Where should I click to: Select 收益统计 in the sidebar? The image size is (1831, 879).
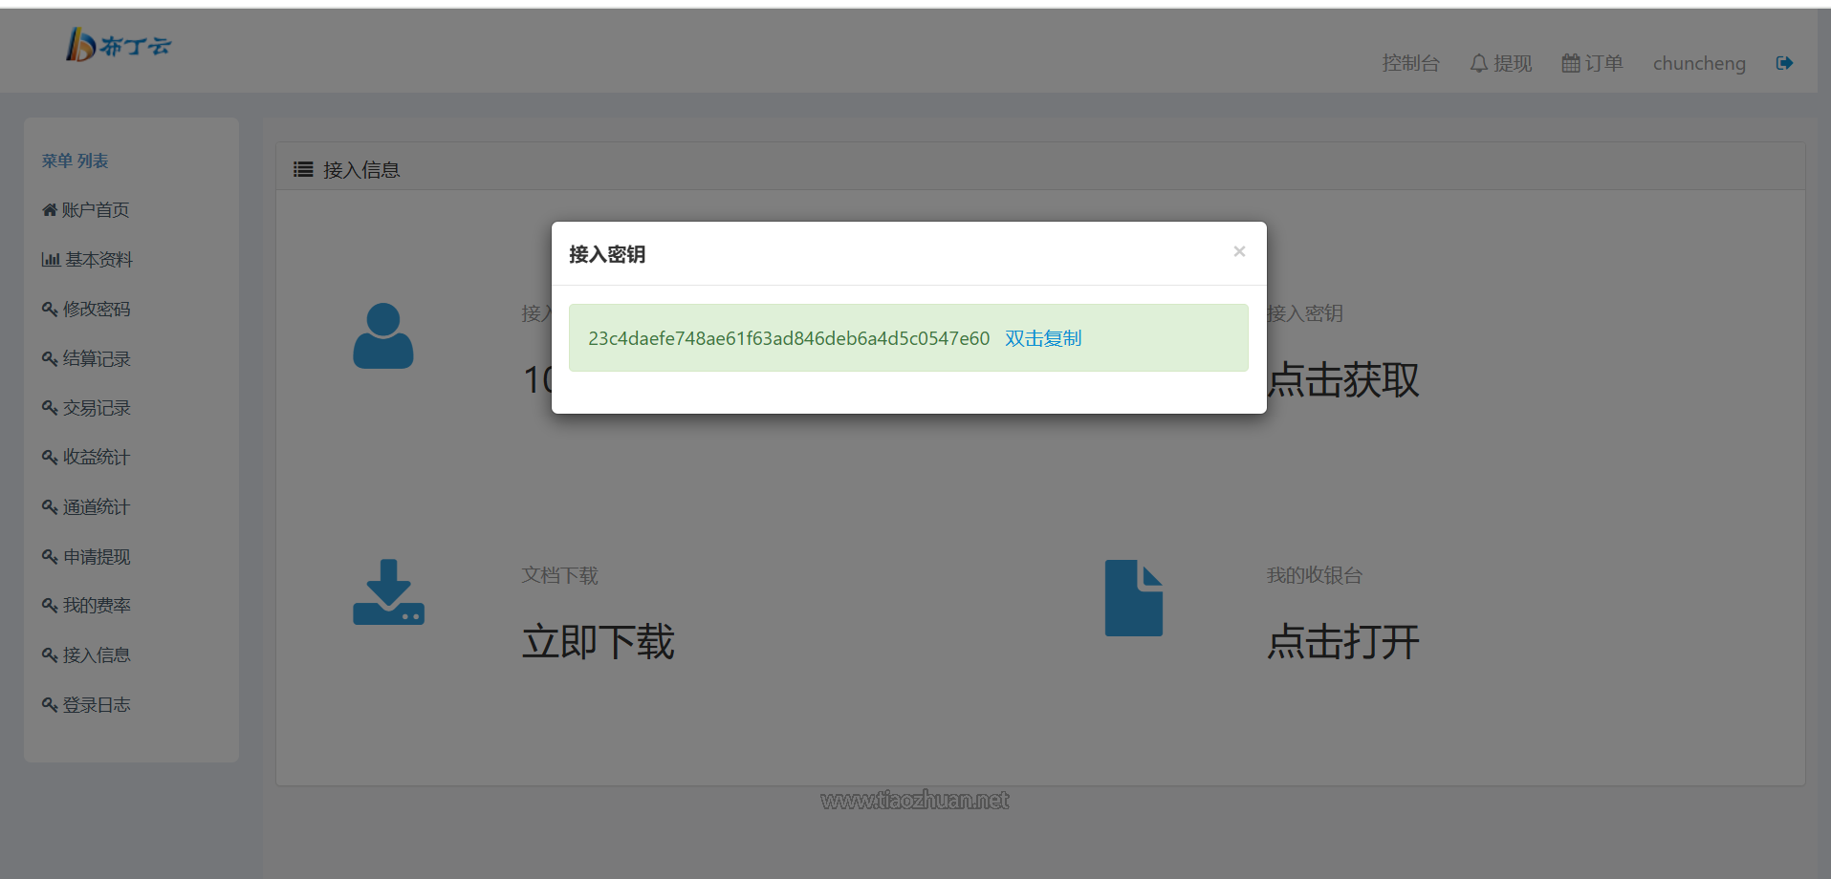coord(96,457)
